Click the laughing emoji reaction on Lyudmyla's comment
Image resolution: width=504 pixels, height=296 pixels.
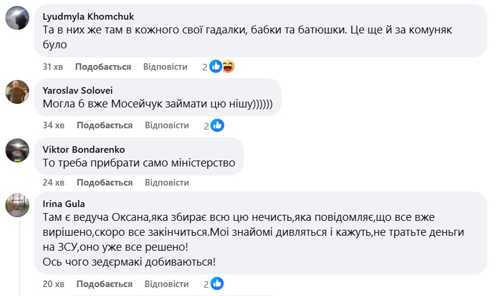point(227,67)
